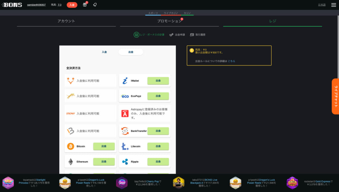The width and height of the screenshot is (339, 192).
Task: Switch to the 入金 deposit toggle
Action: click(x=104, y=52)
